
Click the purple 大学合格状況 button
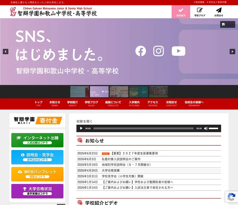coord(37,191)
